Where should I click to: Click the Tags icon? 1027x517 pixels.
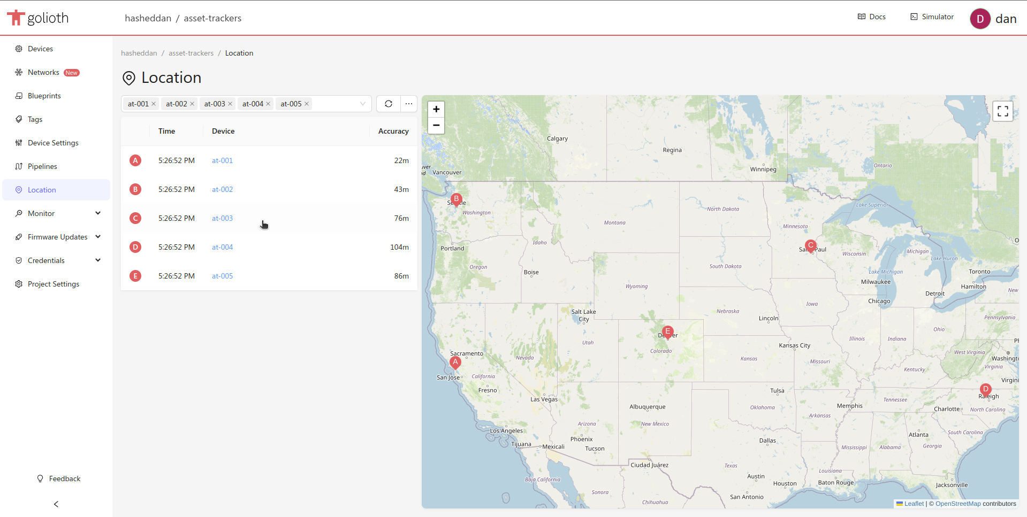point(19,119)
